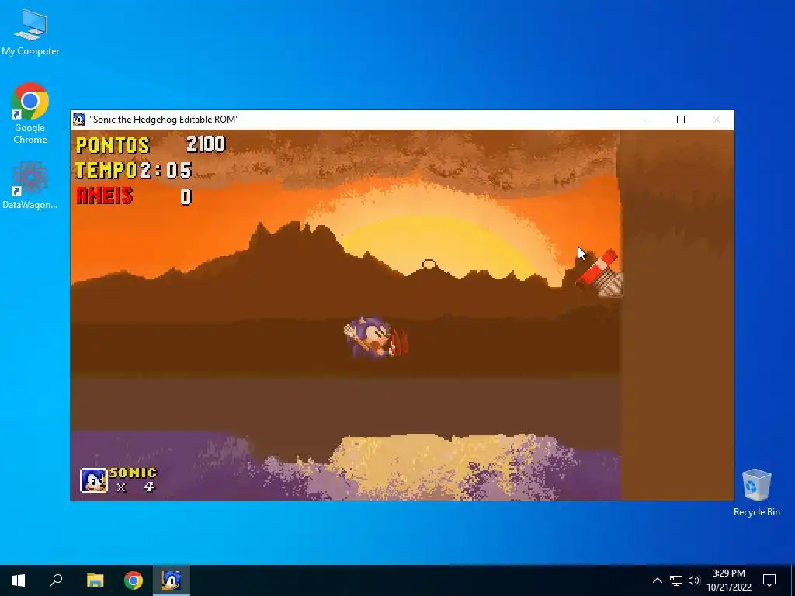Open the volume speaker tray icon
This screenshot has width=795, height=596.
tap(694, 580)
